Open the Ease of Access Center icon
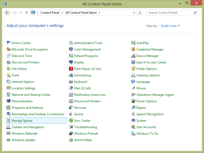 [x=133, y=62]
